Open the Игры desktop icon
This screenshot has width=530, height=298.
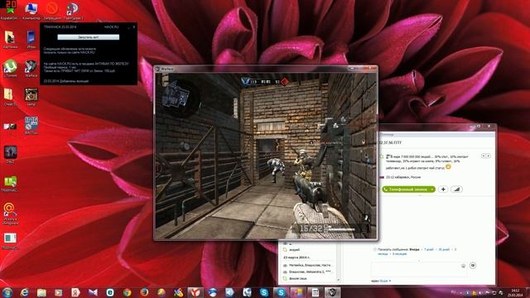click(x=31, y=40)
